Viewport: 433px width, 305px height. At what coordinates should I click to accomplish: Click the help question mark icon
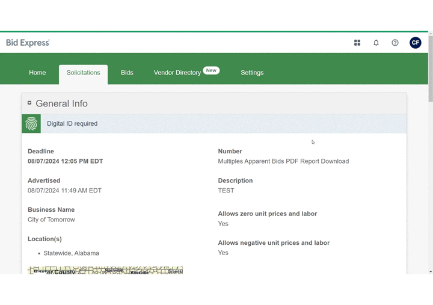(x=395, y=43)
